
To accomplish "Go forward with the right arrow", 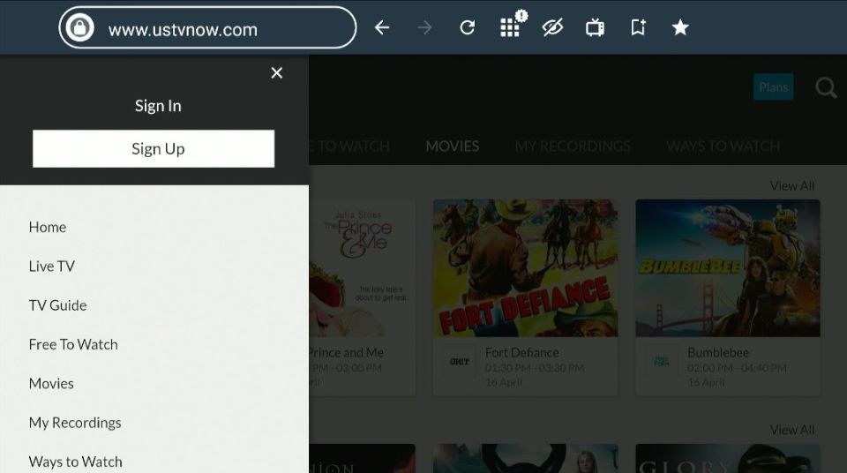I will coord(424,27).
